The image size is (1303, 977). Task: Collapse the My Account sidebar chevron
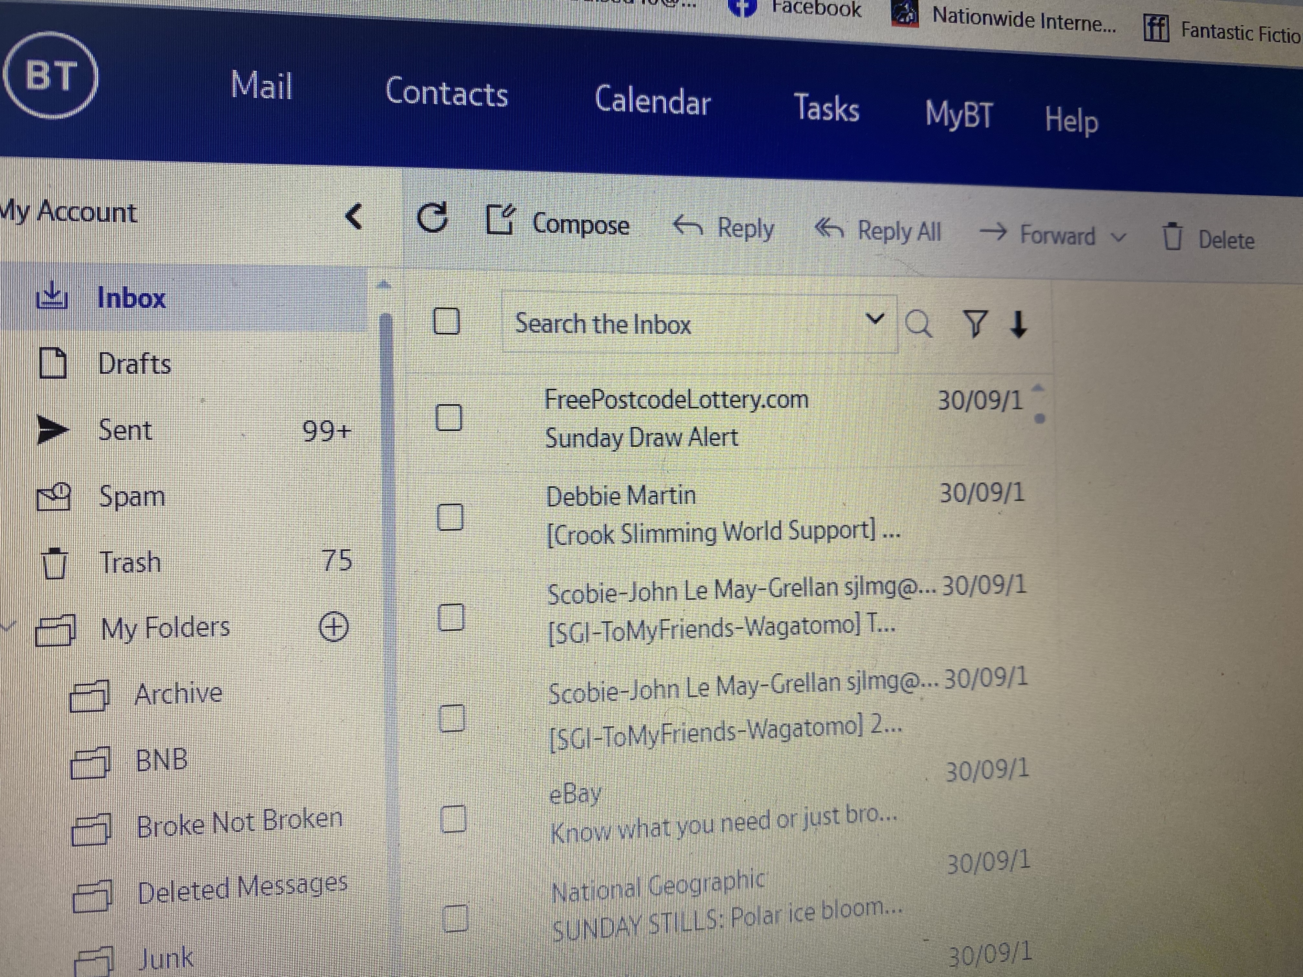point(354,216)
